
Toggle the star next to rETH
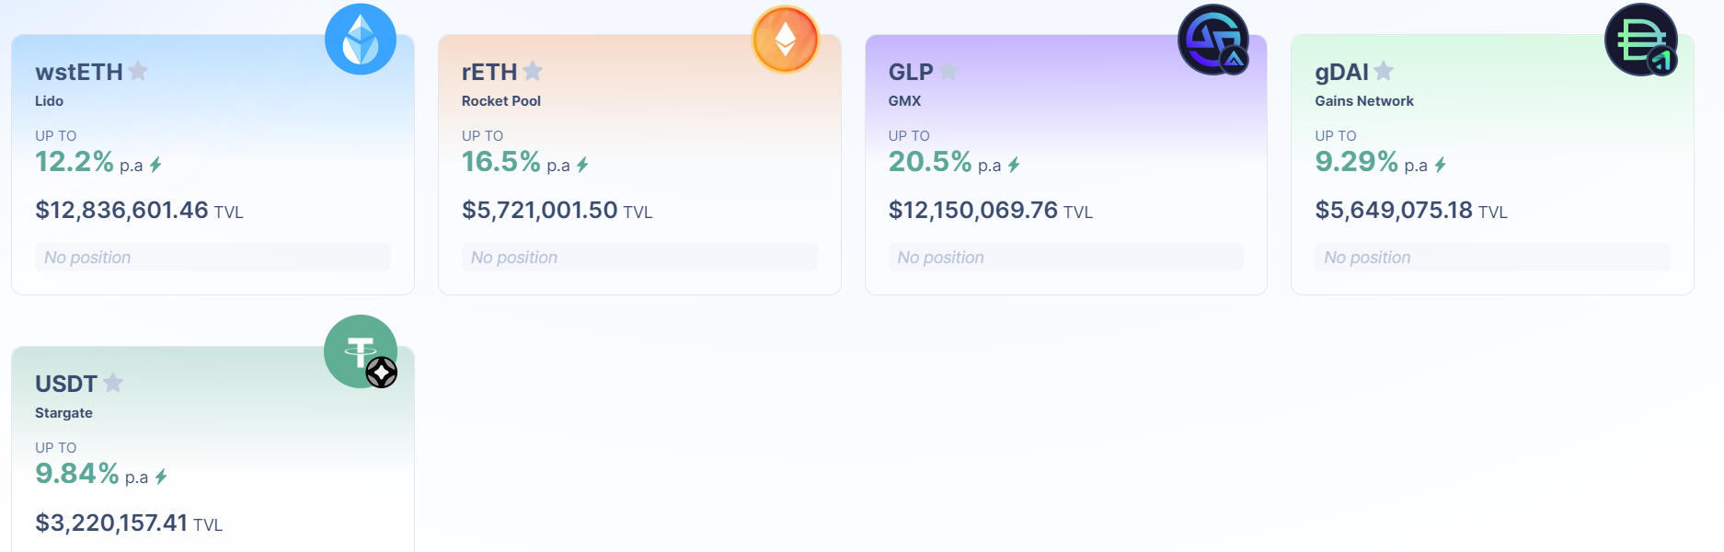[x=533, y=71]
